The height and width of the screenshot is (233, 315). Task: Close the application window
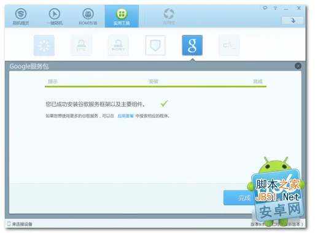click(x=299, y=8)
